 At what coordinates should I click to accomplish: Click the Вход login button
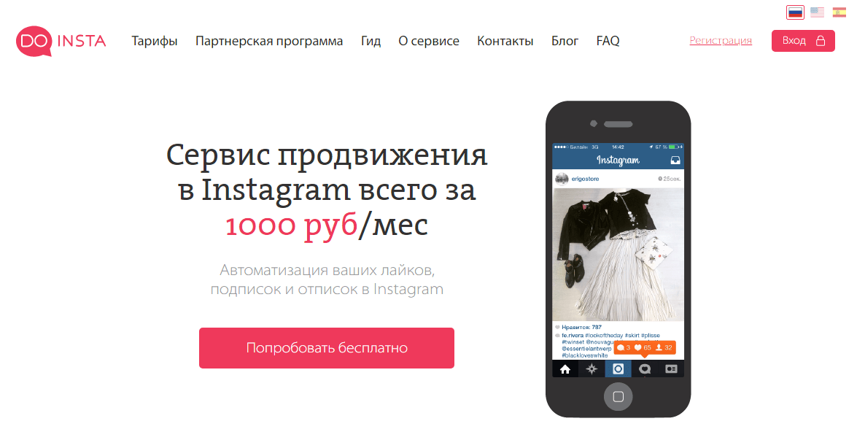[804, 41]
